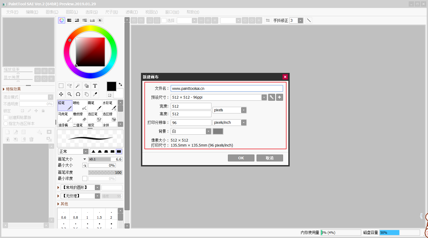The width and height of the screenshot is (428, 238).
Task: Select the Hand pan tool
Action: tap(86, 94)
